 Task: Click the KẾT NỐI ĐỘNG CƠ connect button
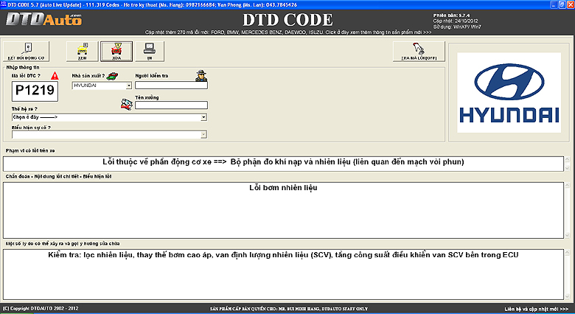point(26,52)
